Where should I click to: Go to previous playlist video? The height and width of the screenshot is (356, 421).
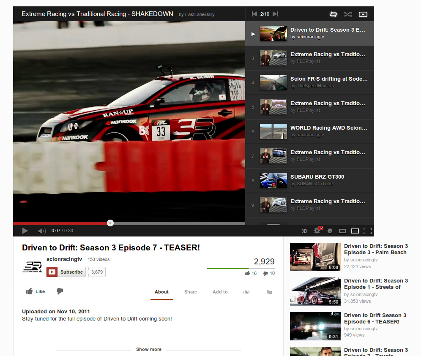(x=254, y=14)
